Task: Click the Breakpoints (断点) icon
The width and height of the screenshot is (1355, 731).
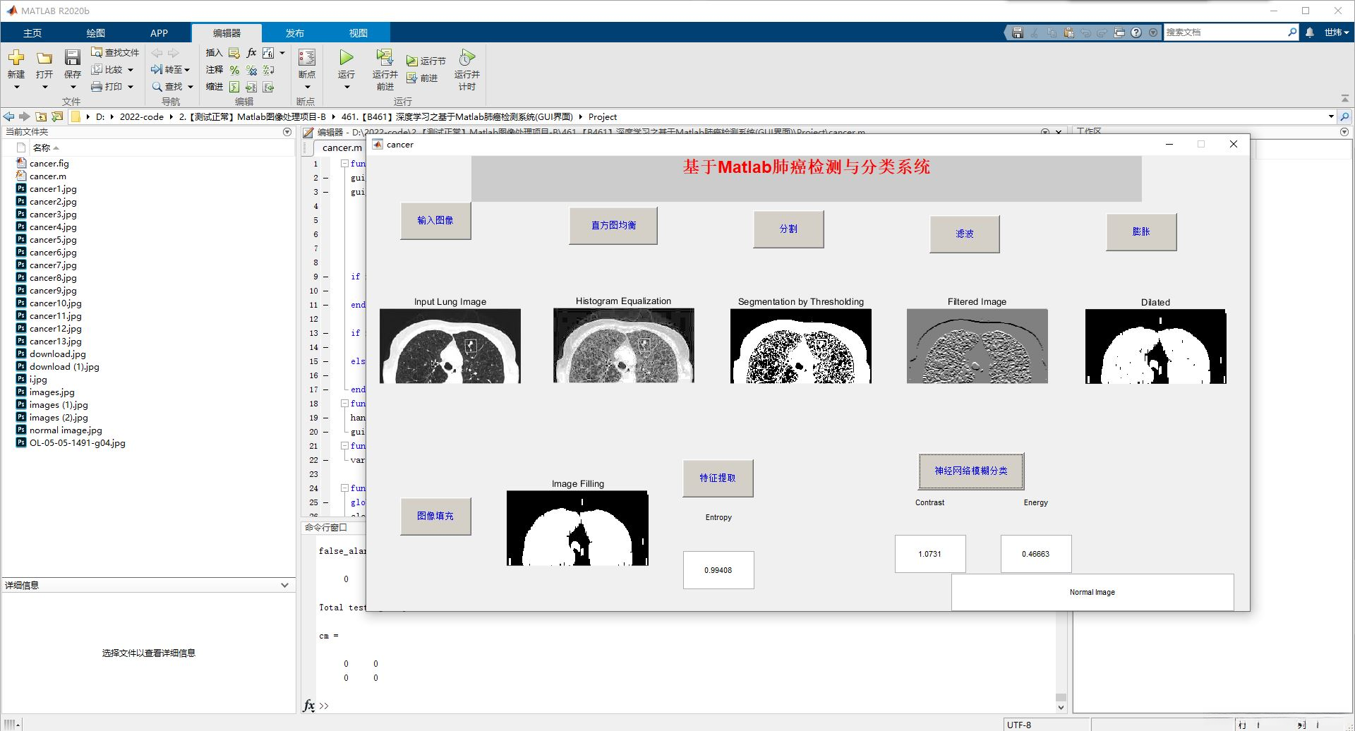Action: tap(307, 57)
